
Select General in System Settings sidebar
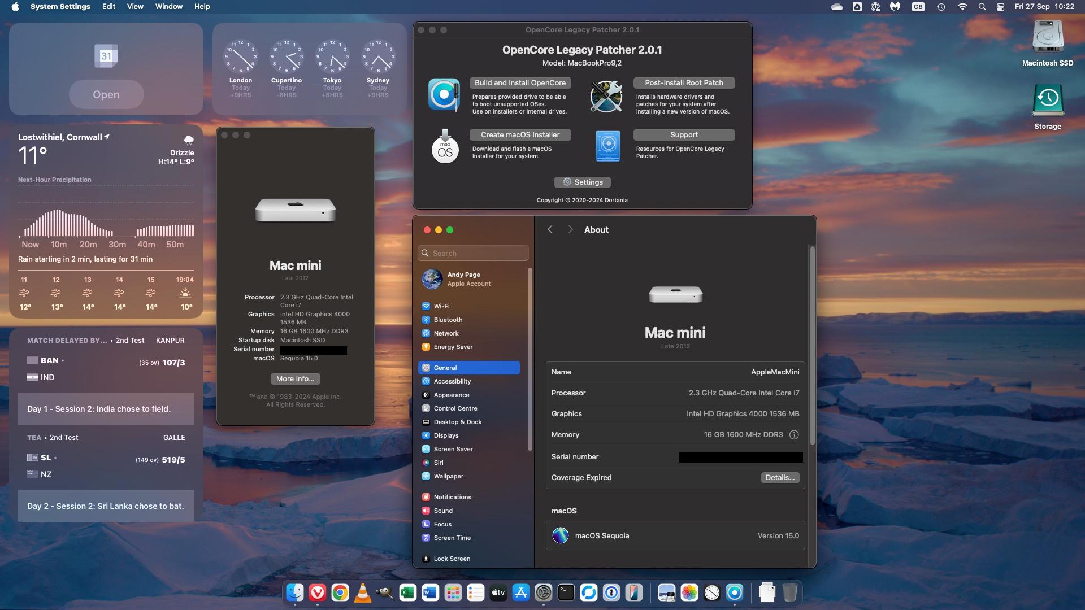[469, 368]
